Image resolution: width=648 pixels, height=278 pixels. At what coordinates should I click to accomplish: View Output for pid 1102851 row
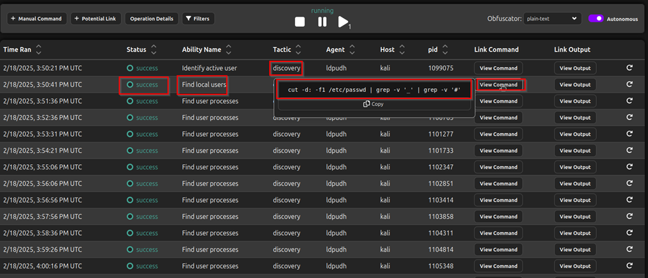[x=575, y=183]
